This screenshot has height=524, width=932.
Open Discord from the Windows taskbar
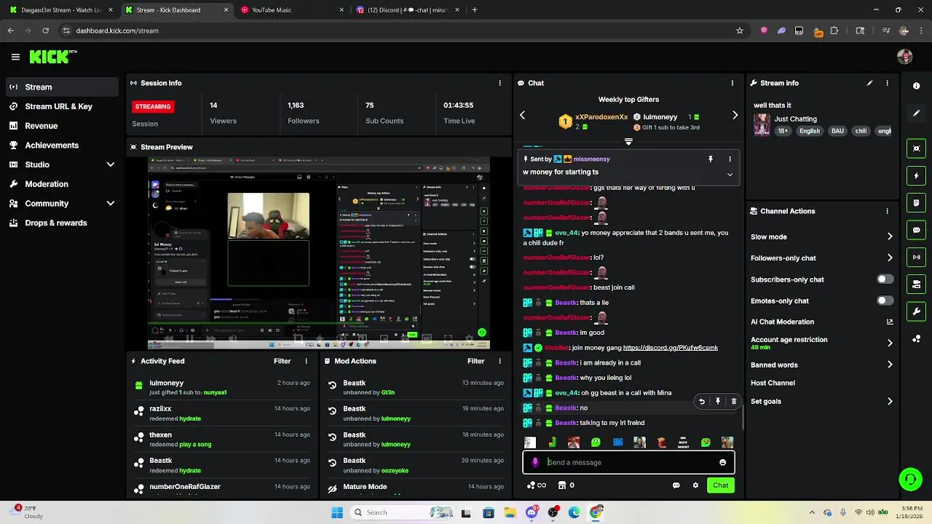(532, 512)
